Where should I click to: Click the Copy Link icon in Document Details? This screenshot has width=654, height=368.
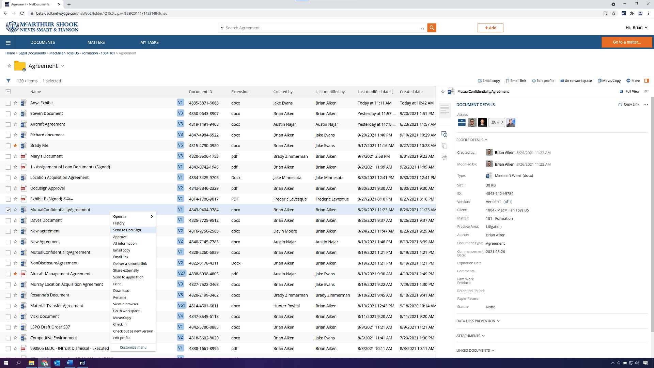point(629,104)
